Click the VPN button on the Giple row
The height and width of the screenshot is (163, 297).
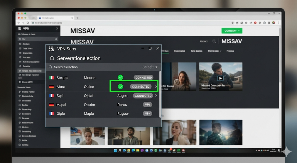(x=147, y=113)
